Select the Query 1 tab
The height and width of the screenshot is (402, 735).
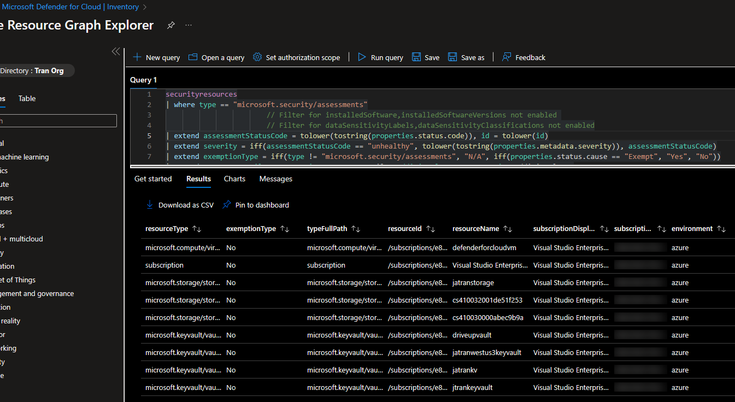[143, 80]
